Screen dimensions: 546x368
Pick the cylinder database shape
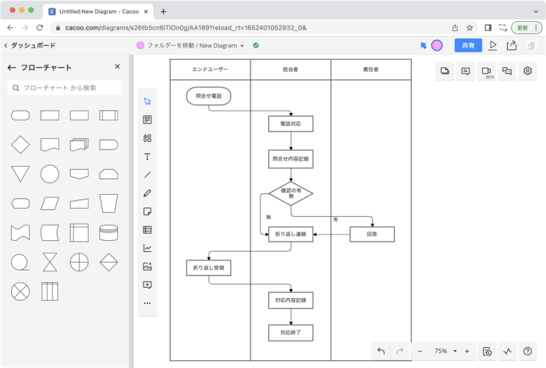pyautogui.click(x=108, y=232)
